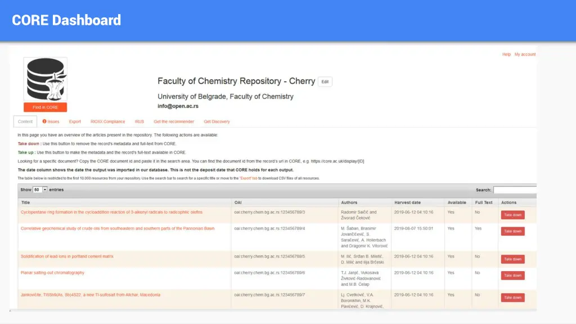Open the Cyclopentane ring formation article
576x324 pixels.
[112, 212]
